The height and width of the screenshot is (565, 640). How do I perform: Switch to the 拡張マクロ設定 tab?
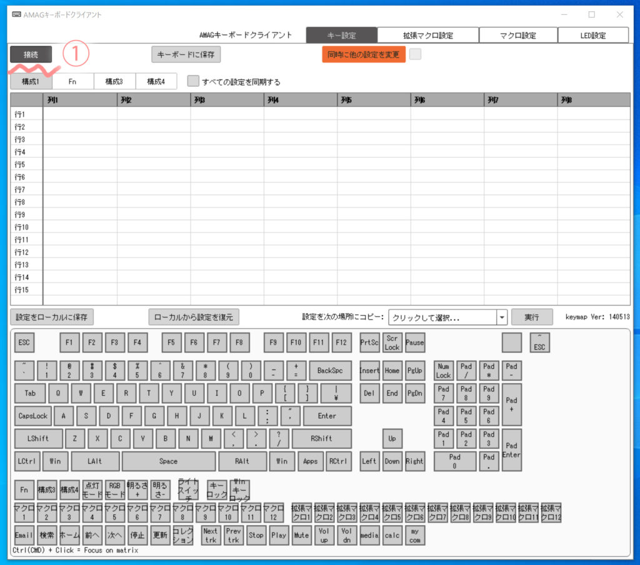coord(427,36)
